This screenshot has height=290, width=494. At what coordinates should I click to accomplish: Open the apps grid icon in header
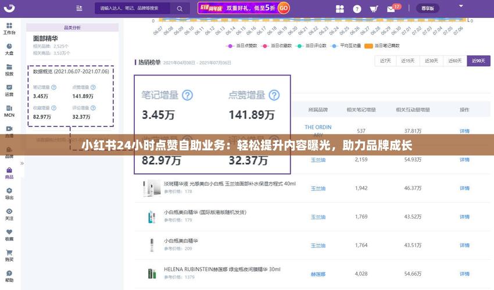pyautogui.click(x=340, y=9)
